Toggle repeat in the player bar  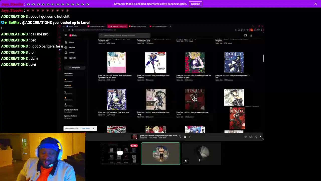(x=251, y=137)
